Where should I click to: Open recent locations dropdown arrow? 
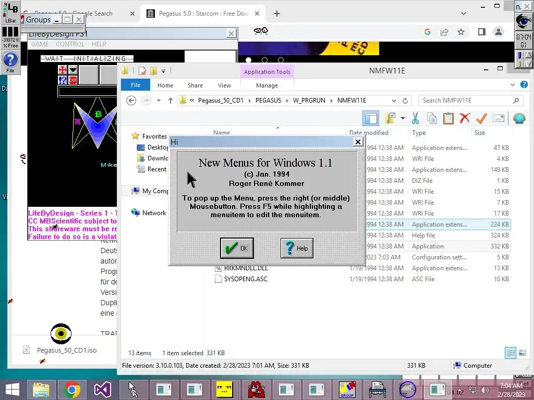[x=159, y=101]
